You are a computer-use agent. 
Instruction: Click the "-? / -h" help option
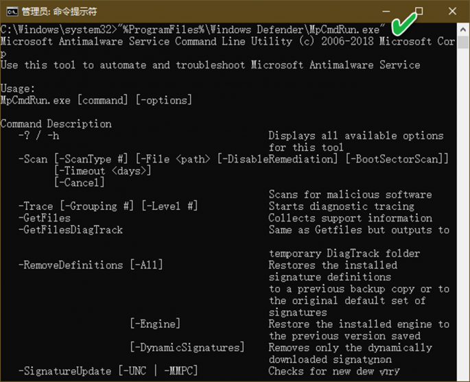tap(39, 136)
